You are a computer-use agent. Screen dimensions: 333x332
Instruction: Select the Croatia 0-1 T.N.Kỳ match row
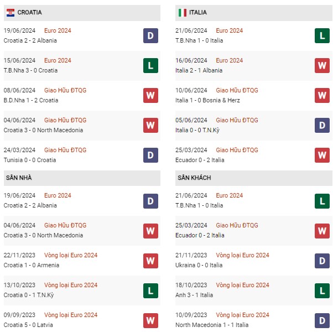pos(82,290)
